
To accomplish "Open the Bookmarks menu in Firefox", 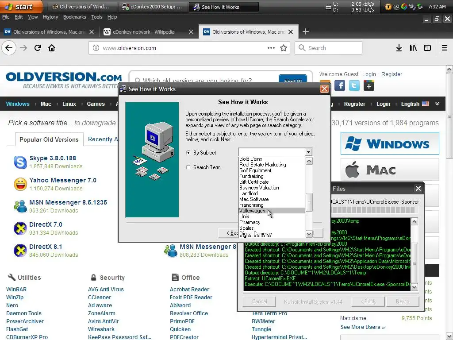I will pos(74,17).
